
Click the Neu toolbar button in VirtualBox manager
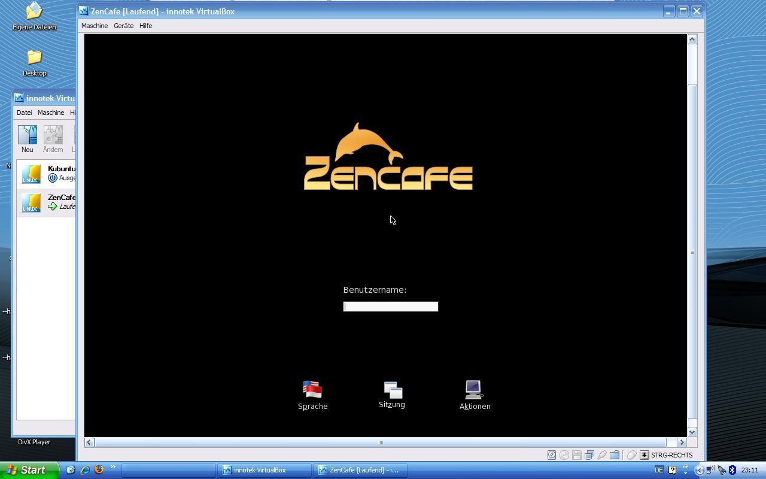point(27,139)
